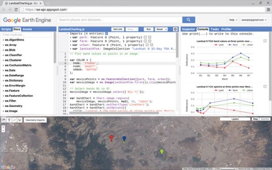Click first icon after farm import row
The image size is (272, 170).
(x=145, y=41)
